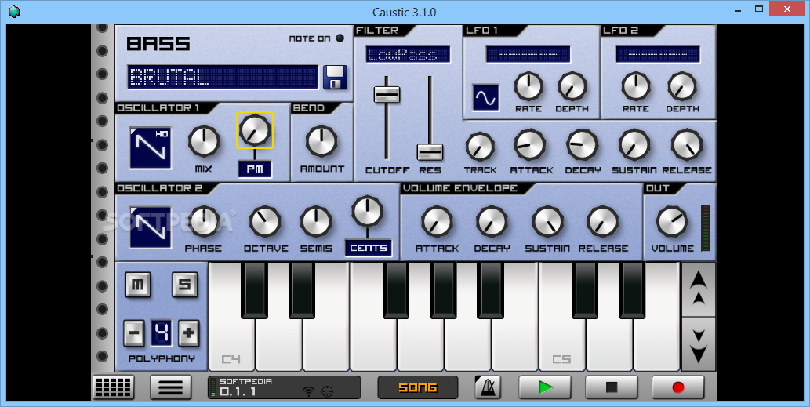
Task: Open the main menu hamburger button
Action: click(171, 387)
